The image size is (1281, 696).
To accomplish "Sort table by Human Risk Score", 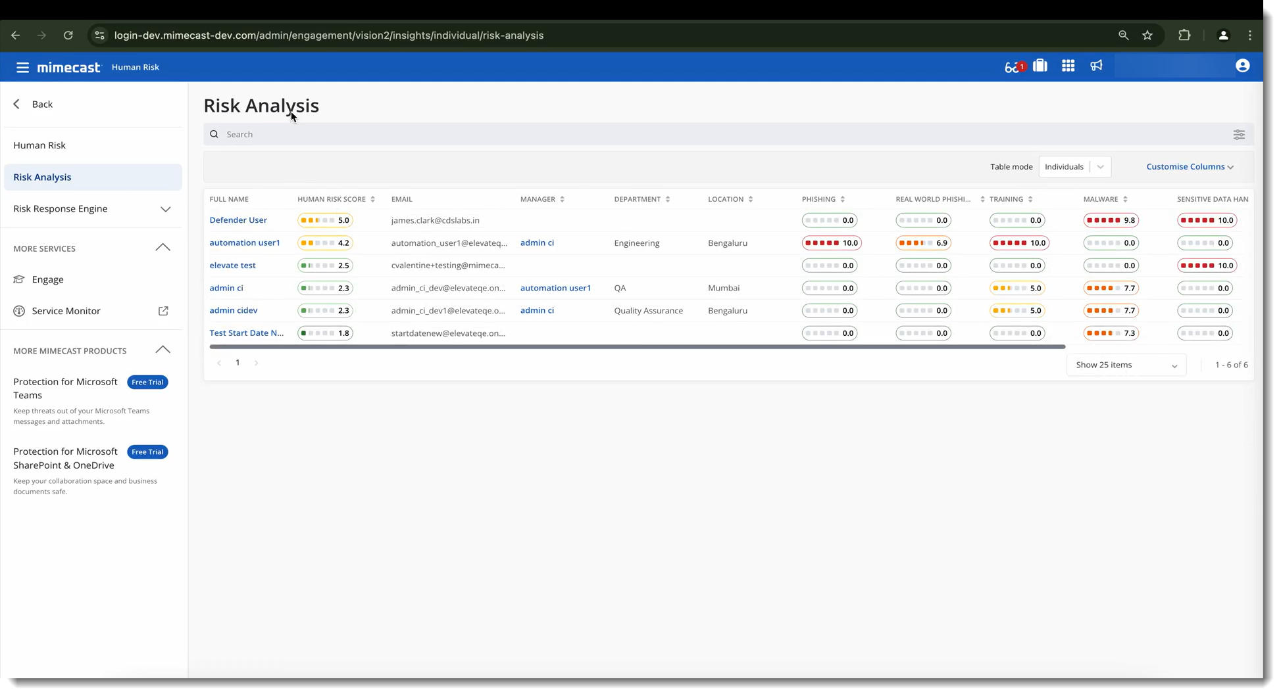I will click(372, 199).
